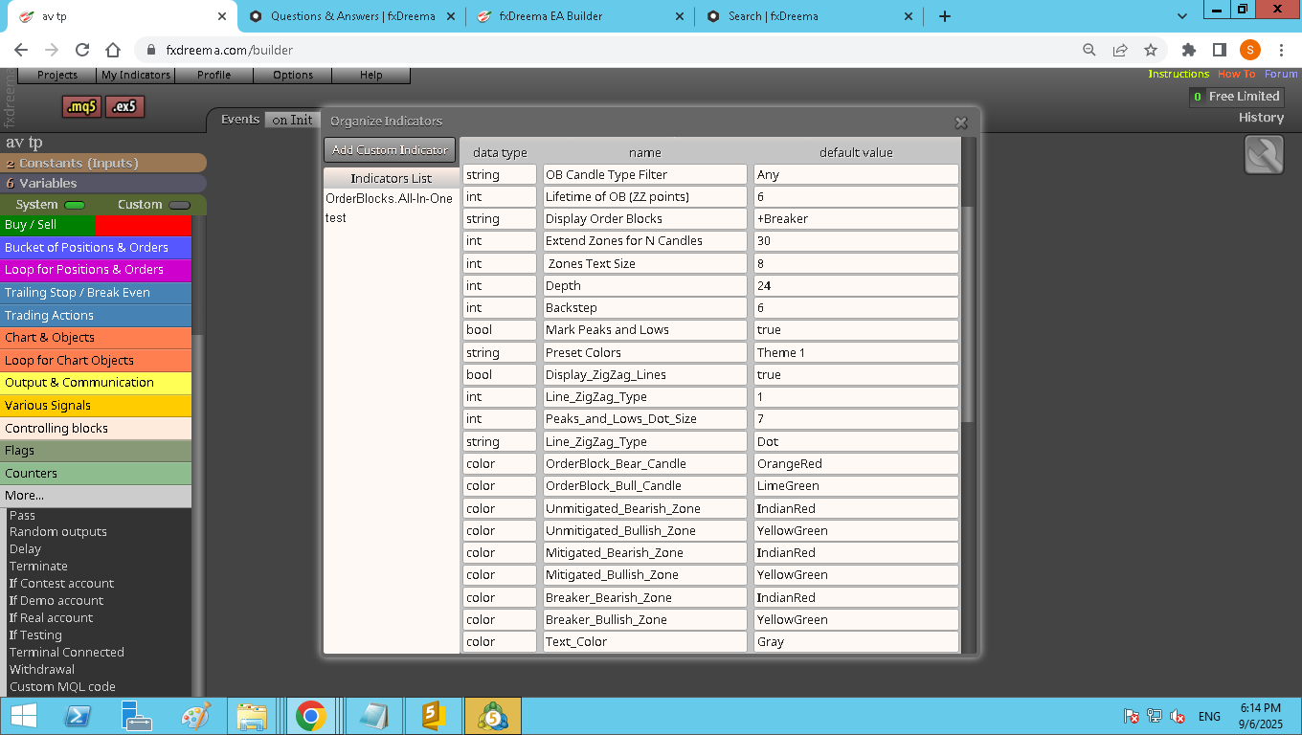
Task: Open the History panel
Action: pyautogui.click(x=1261, y=118)
